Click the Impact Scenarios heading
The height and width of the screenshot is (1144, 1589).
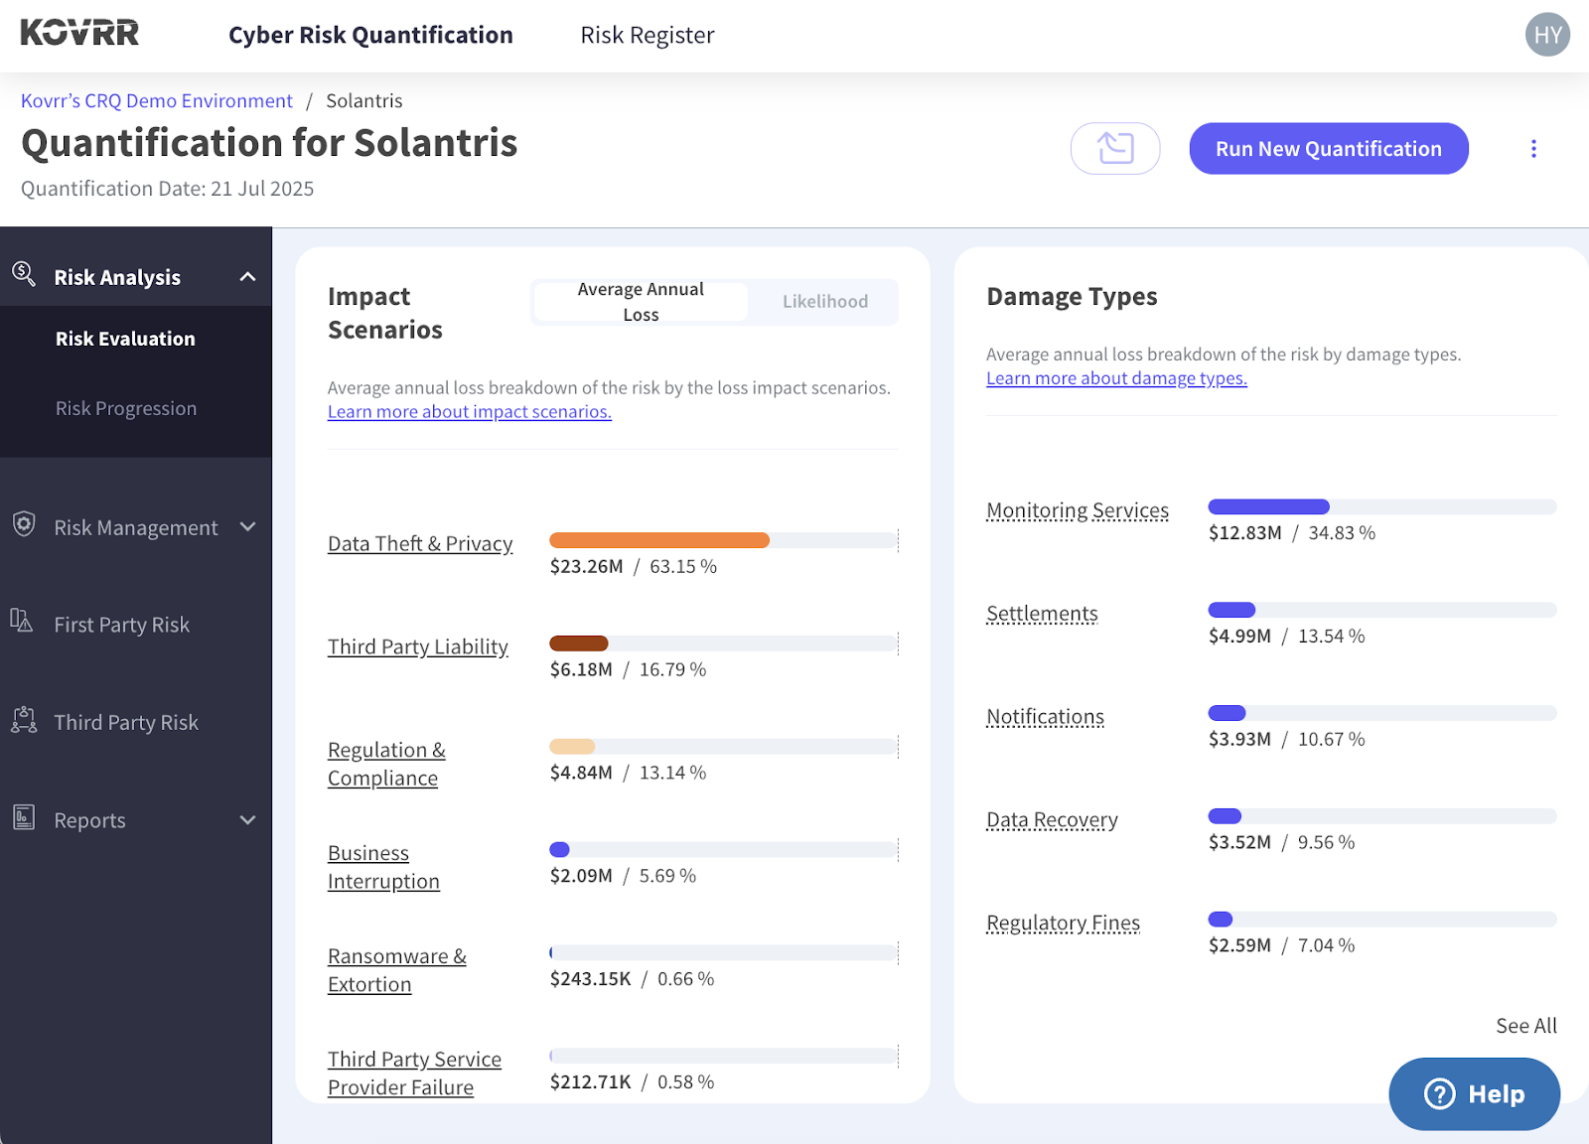385,313
